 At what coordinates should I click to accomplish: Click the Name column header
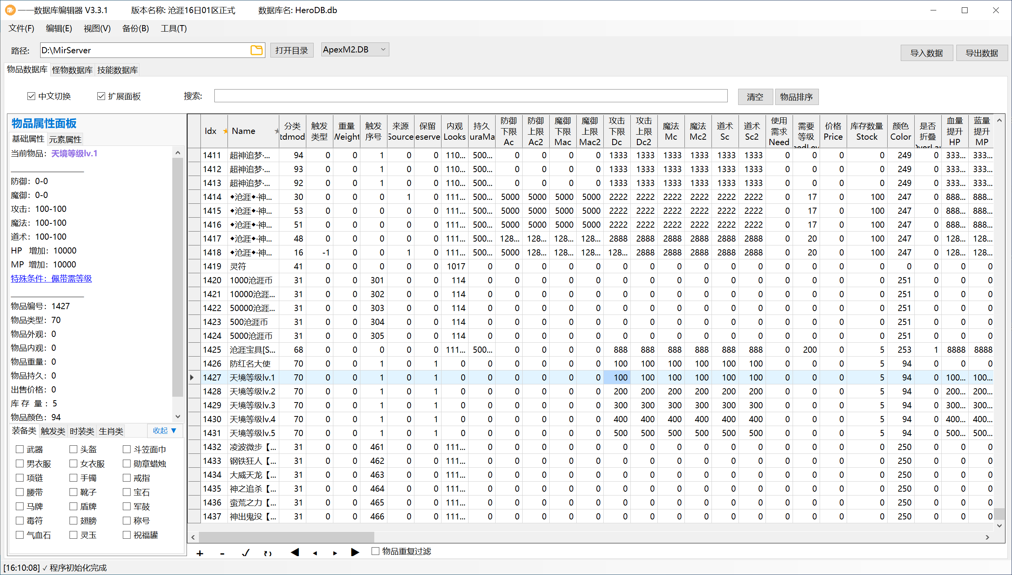pyautogui.click(x=253, y=131)
